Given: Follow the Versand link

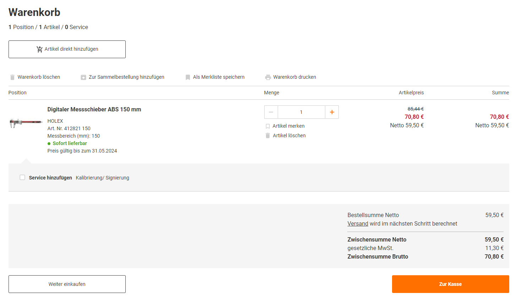Looking at the screenshot, I should (x=358, y=224).
